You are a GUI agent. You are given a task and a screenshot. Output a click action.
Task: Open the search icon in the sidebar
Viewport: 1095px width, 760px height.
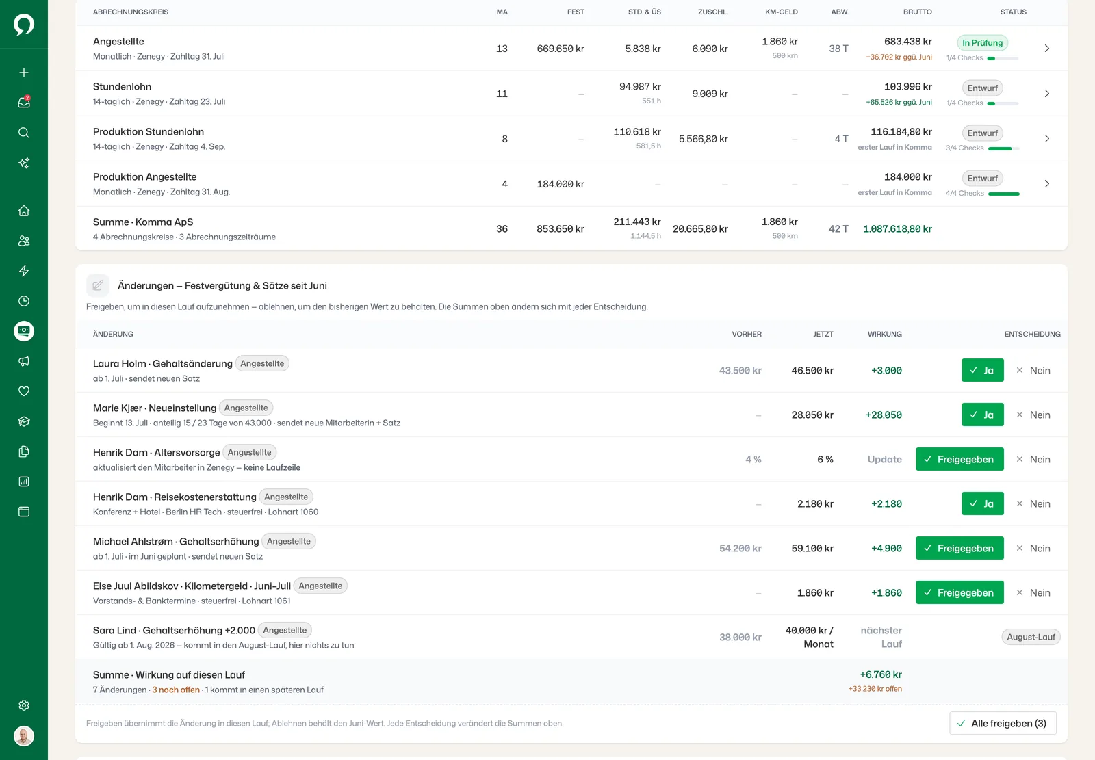pos(24,133)
